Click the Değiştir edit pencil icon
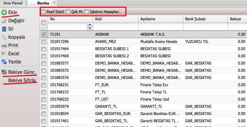Image resolution: width=247 pixels, height=127 pixels. 4,21
